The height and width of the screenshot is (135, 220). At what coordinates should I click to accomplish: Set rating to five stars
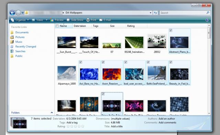point(83,126)
